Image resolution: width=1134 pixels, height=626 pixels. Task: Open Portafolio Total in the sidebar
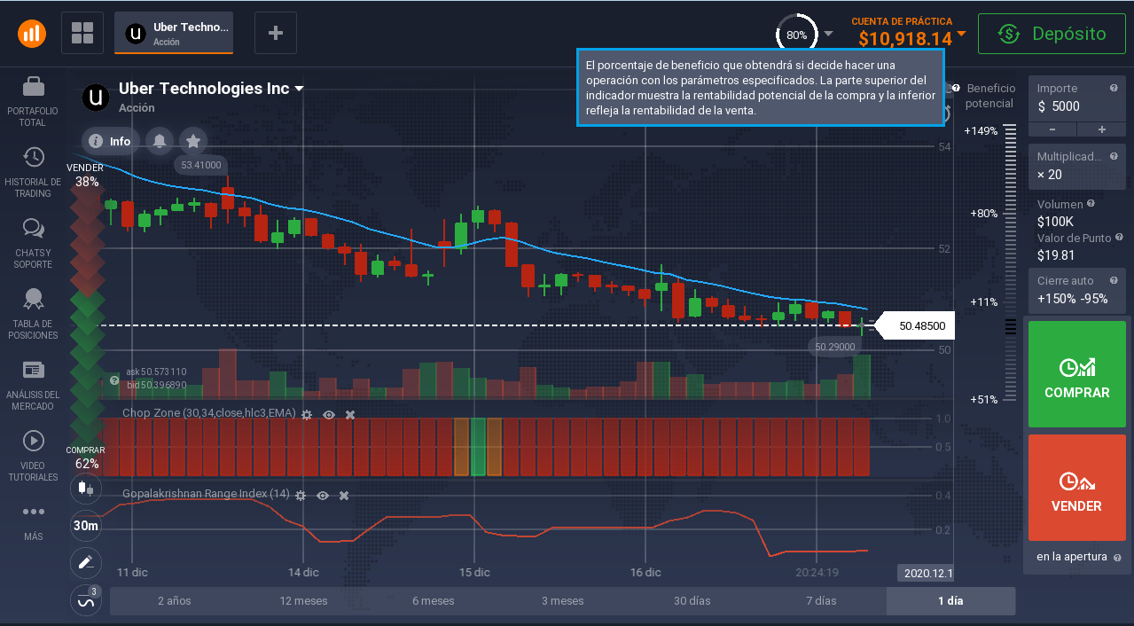[x=33, y=102]
